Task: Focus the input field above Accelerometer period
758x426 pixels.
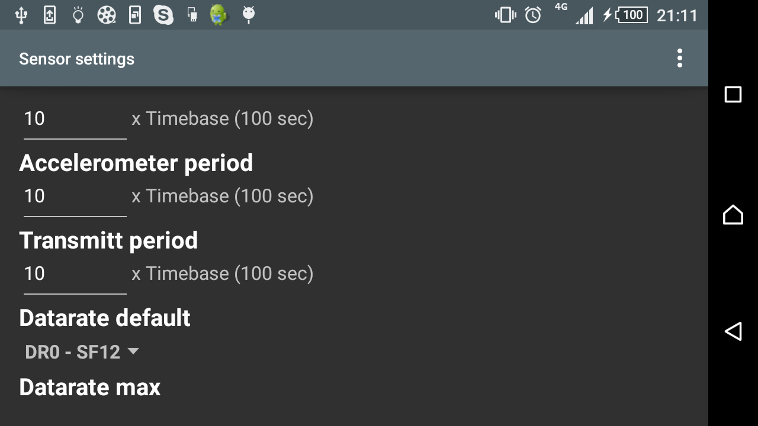Action: coord(75,120)
